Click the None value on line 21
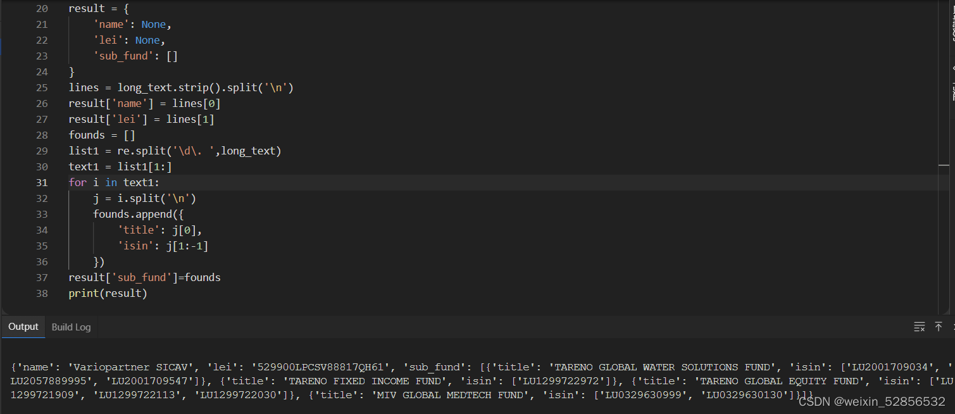The height and width of the screenshot is (414, 955). [153, 23]
